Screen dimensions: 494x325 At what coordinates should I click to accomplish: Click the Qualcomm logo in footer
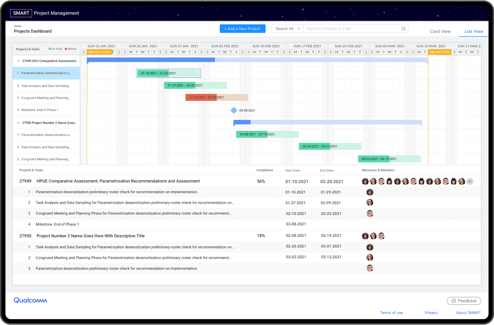click(30, 300)
